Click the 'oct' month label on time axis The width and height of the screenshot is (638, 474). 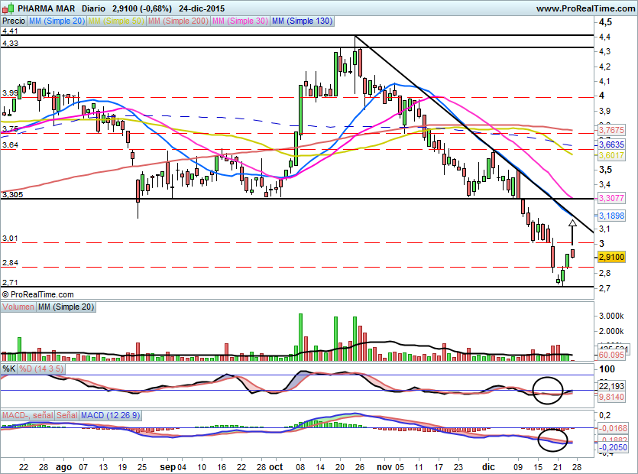pos(276,467)
